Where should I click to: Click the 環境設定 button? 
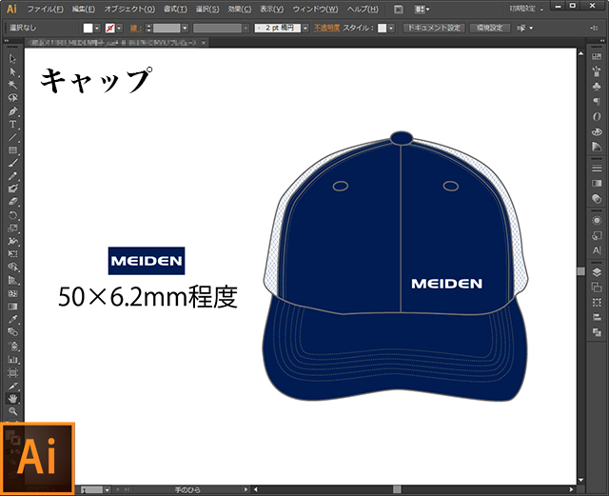[490, 28]
